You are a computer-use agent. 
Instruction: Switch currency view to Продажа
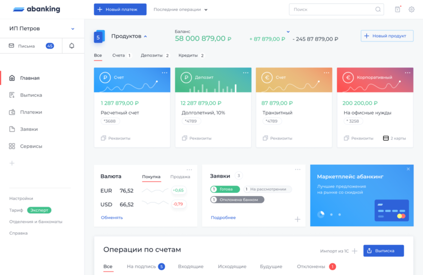pos(180,177)
